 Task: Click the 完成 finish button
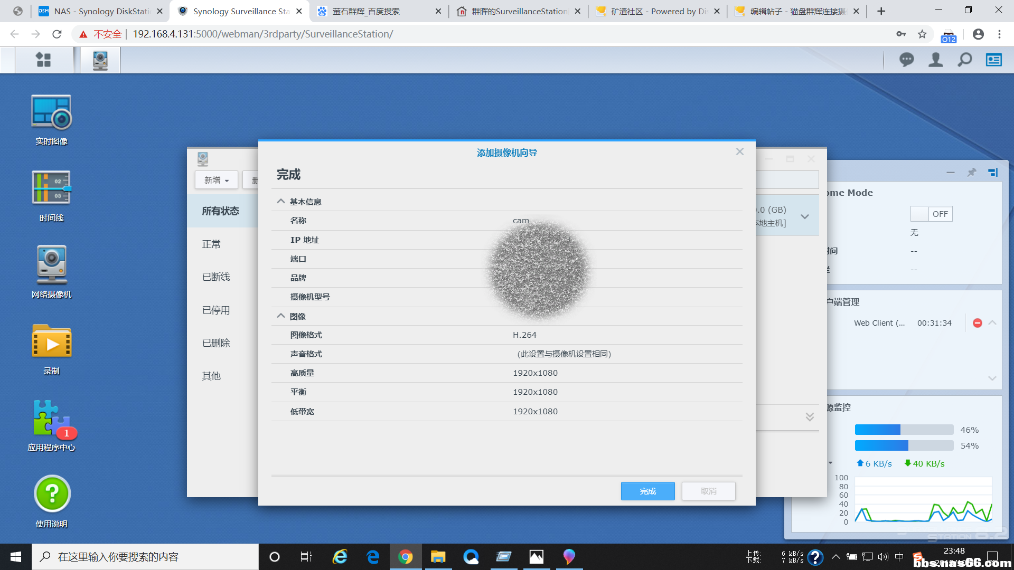tap(647, 491)
